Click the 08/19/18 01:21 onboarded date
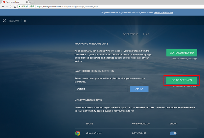 (x=139, y=133)
